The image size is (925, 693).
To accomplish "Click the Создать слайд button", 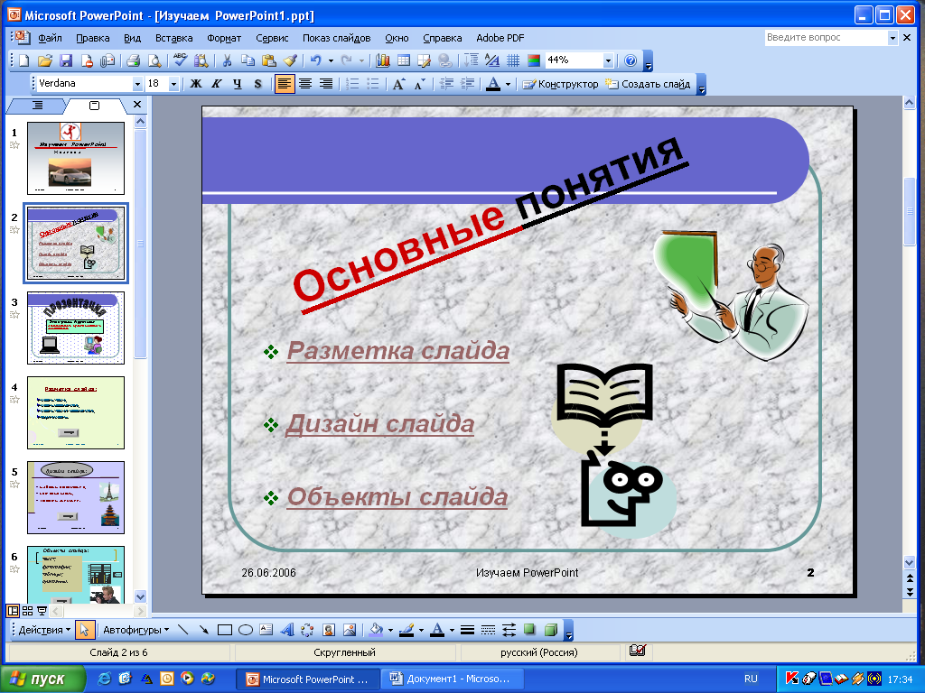I will (x=649, y=84).
